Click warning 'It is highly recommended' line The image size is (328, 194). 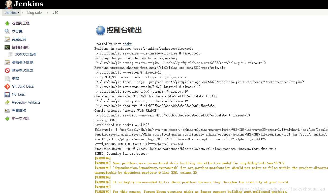tap(192, 182)
